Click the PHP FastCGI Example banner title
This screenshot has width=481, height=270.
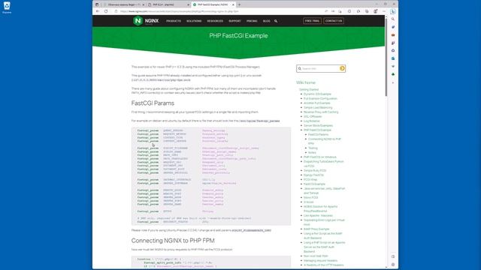[x=238, y=36]
